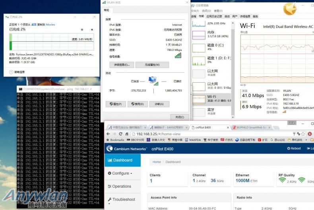This screenshot has height=210, width=314.
Task: Open Operations in cnPilot sidebar
Action: tap(122, 187)
